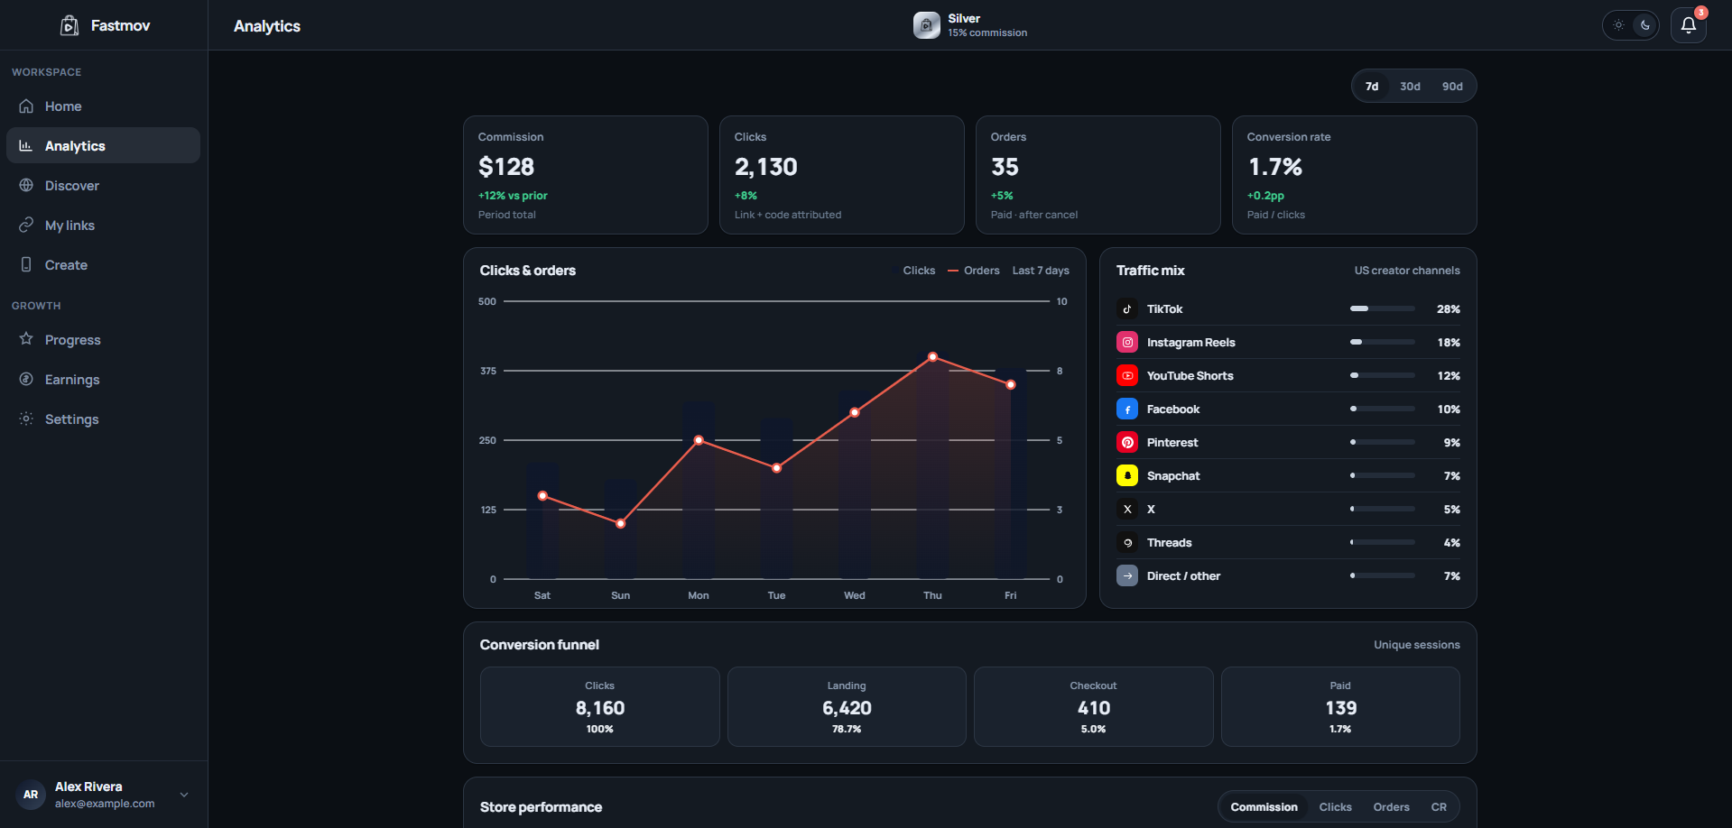Select Analytics in the sidebar
The width and height of the screenshot is (1732, 828).
103,145
